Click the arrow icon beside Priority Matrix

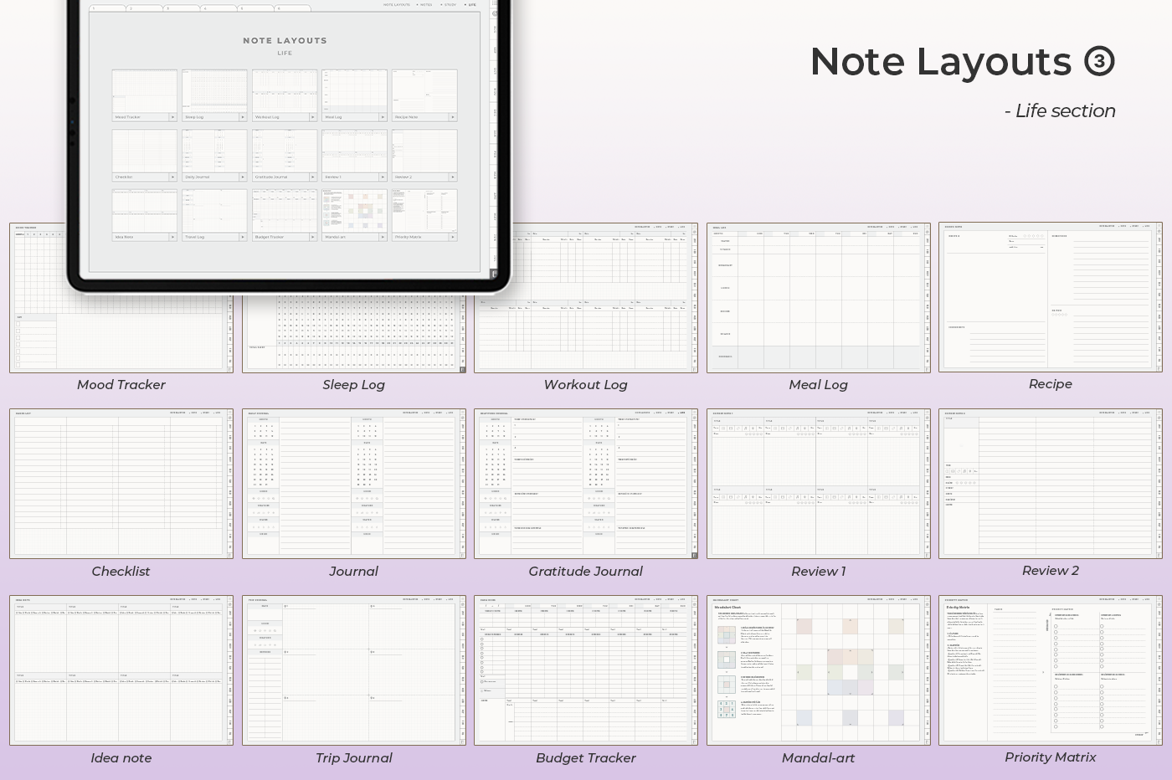pyautogui.click(x=453, y=237)
